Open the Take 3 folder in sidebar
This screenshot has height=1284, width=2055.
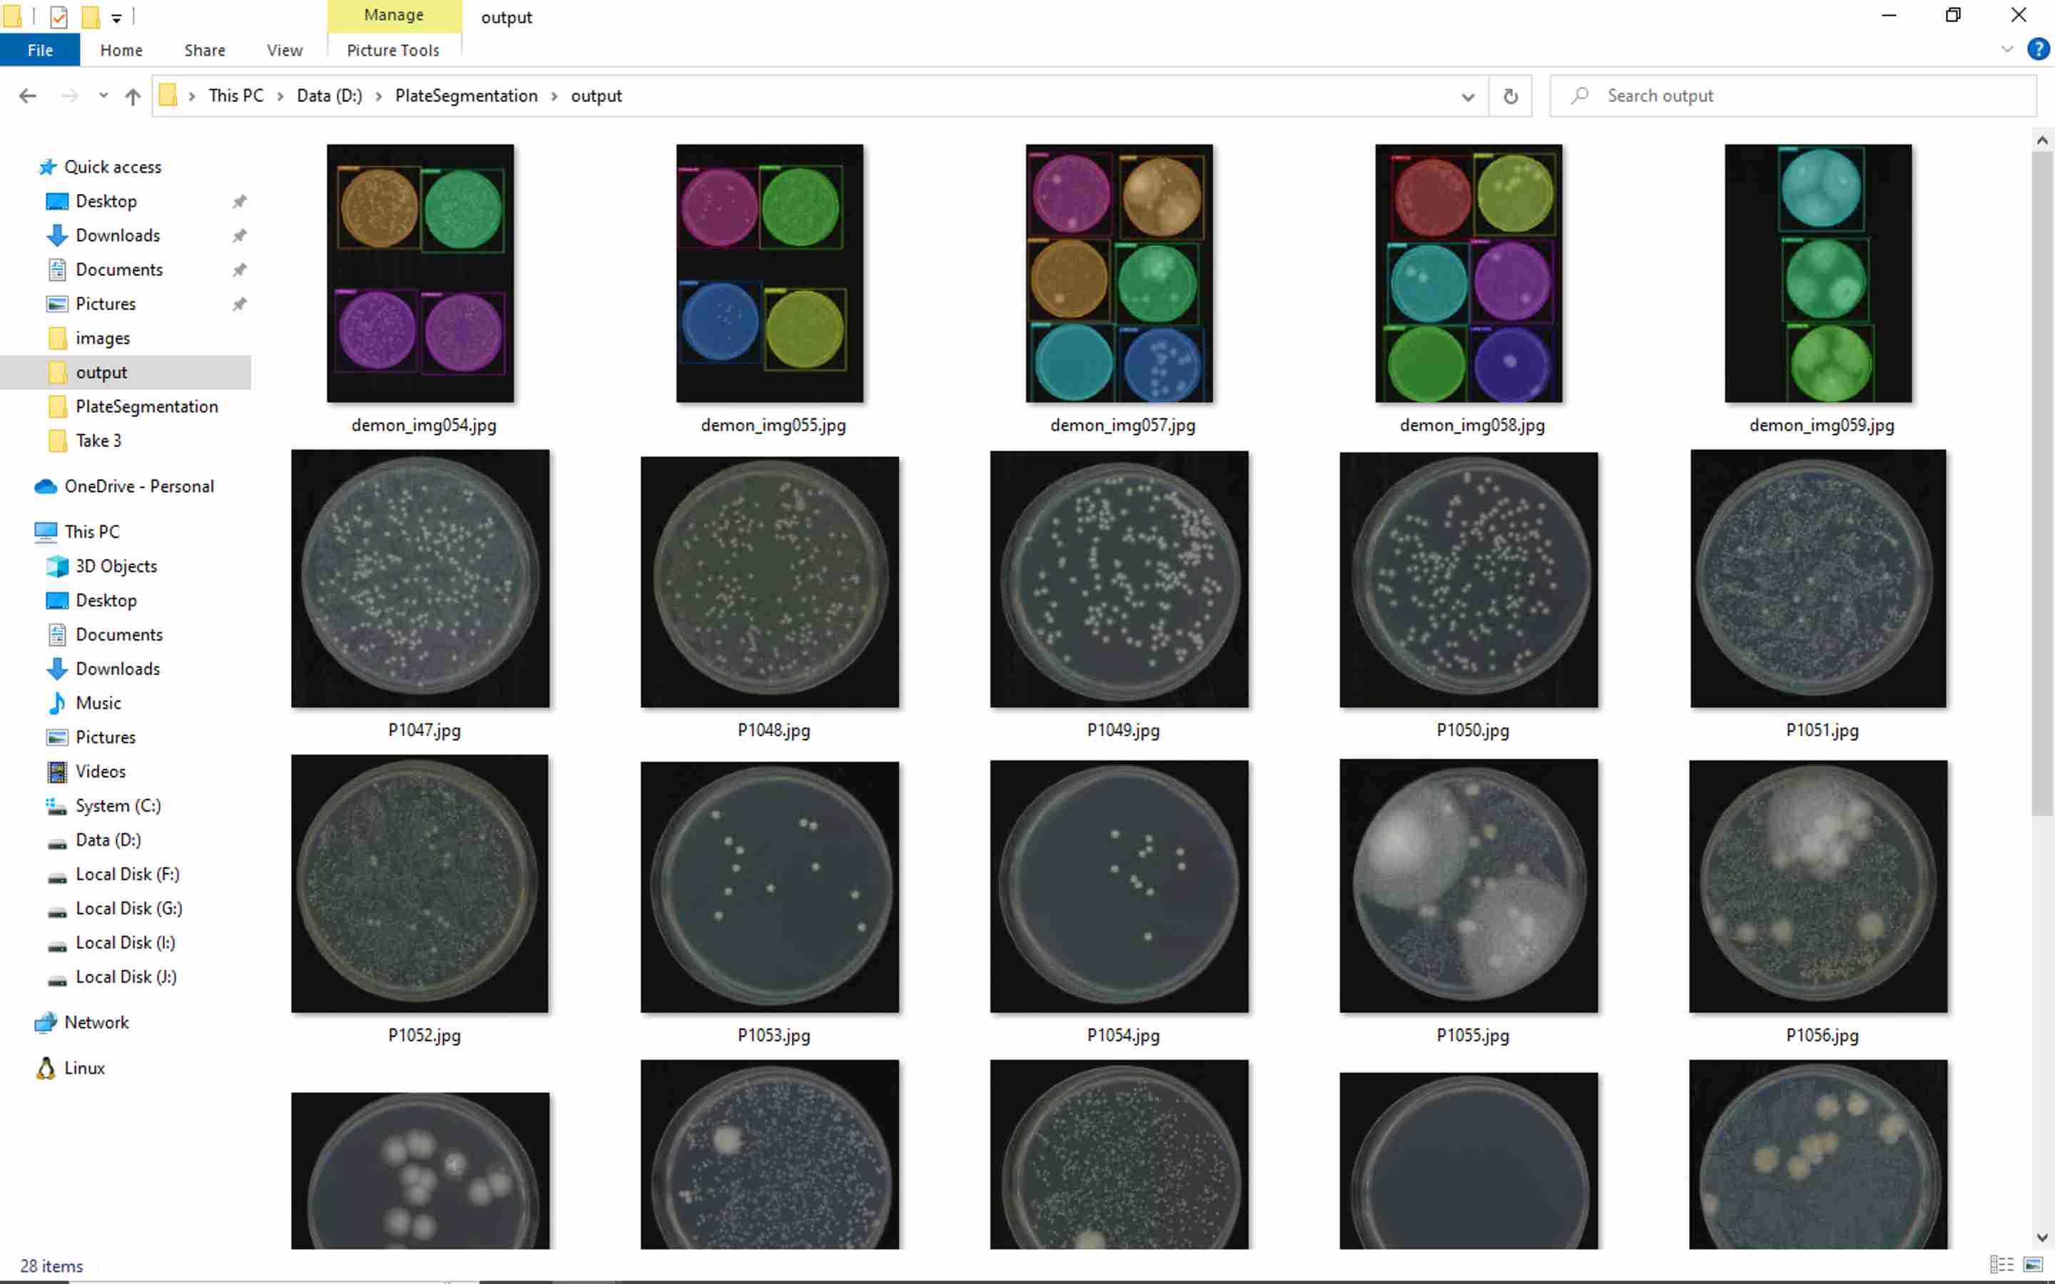click(x=98, y=440)
